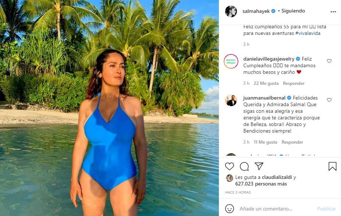The height and width of the screenshot is (216, 341).
Task: Open the #vivalavida hashtag
Action: click(308, 33)
